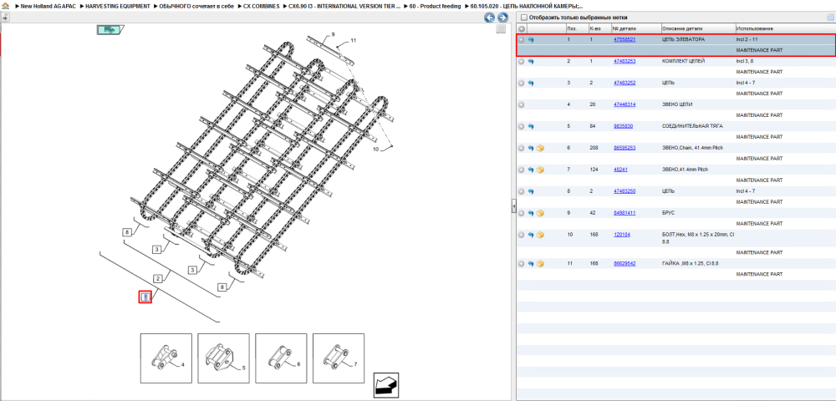Open CX6.90 I3 - INTERNATIONAL VERSION breadcrumb
The image size is (836, 401).
[x=345, y=6]
